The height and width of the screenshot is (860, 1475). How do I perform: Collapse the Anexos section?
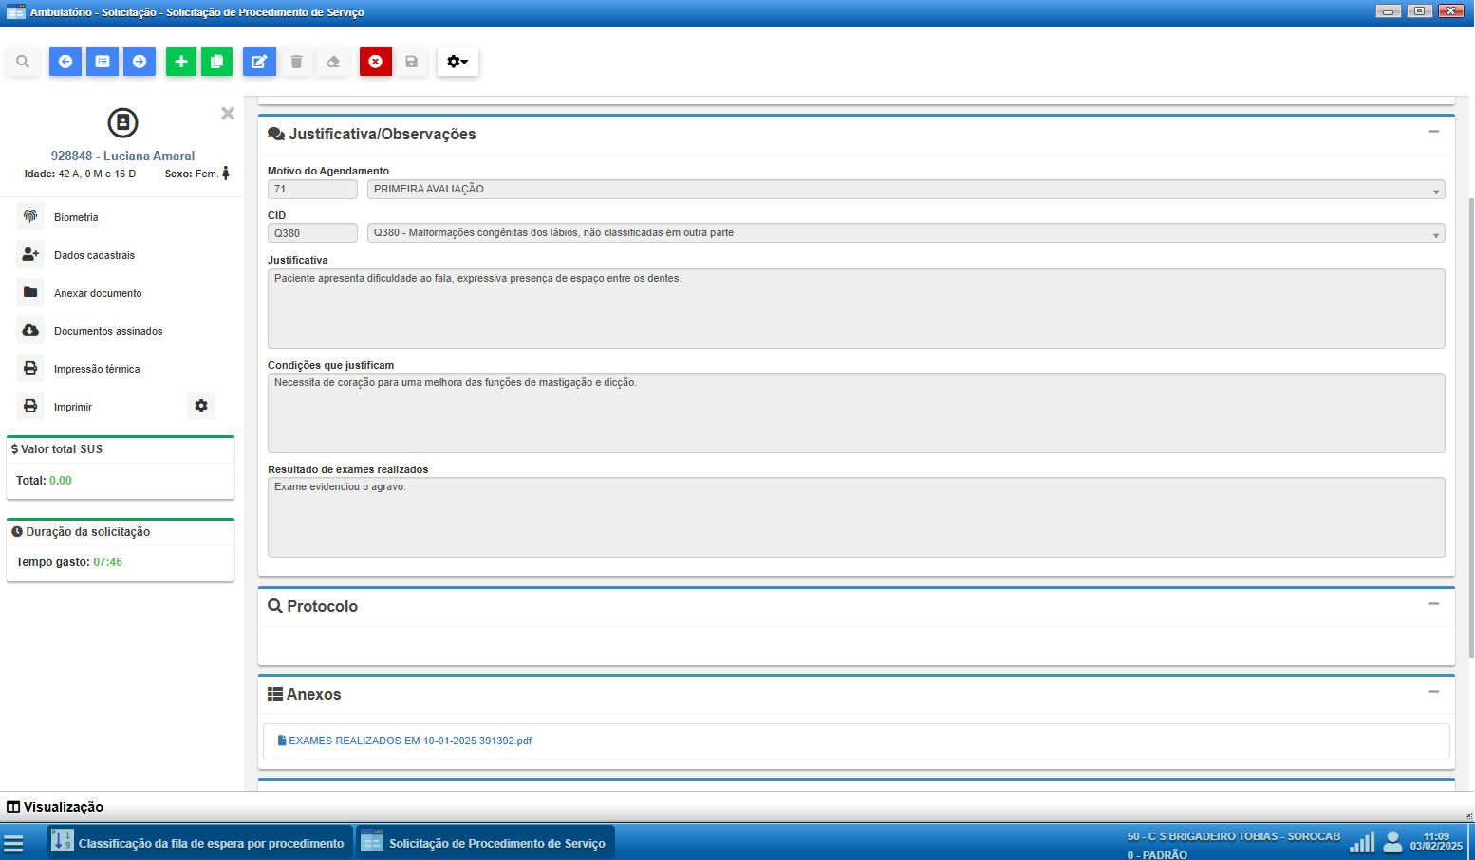pos(1433,692)
